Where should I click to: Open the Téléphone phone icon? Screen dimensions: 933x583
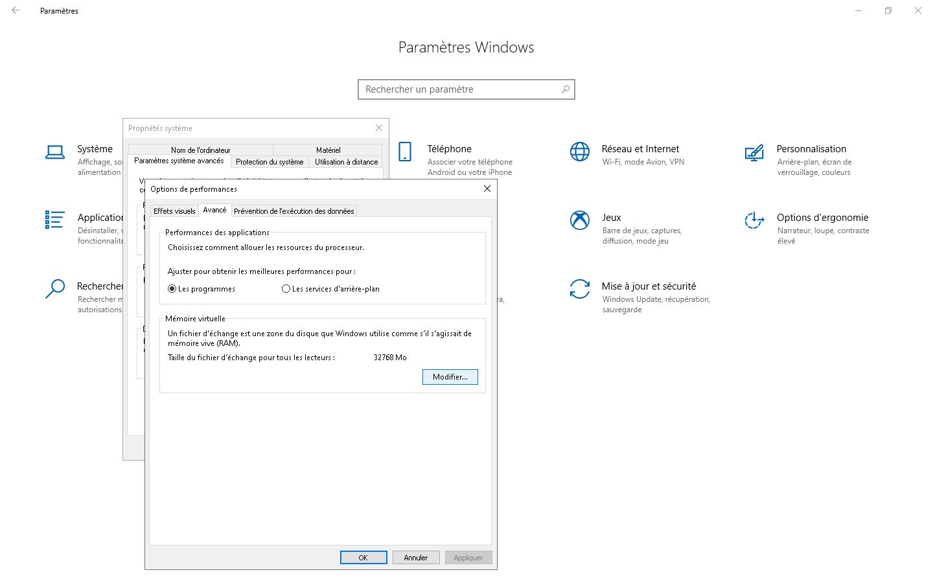point(405,152)
